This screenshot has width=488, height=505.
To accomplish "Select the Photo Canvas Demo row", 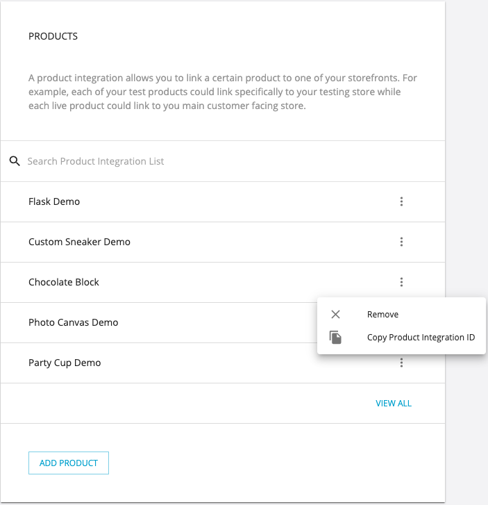I will (159, 322).
